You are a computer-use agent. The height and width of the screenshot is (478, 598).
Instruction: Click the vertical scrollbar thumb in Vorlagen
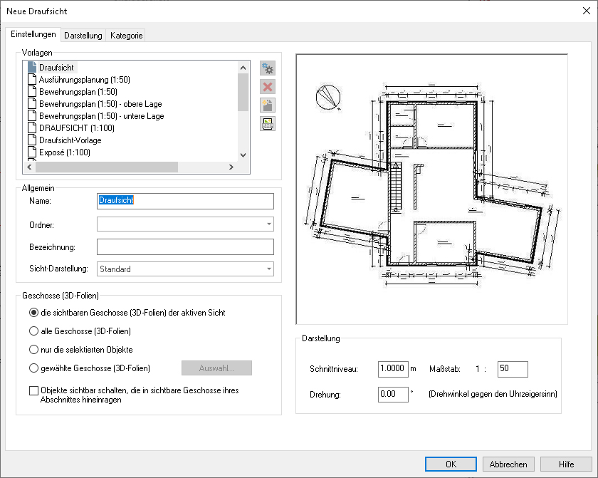click(x=243, y=93)
